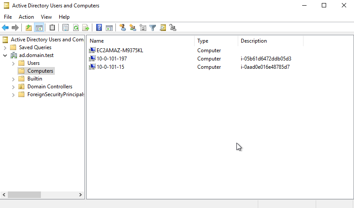Viewport: 354px width, 208px height.
Task: Click the EC2AMAZ-M9375KL computer icon
Action: click(92, 50)
